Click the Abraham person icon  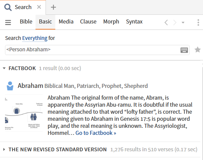(x=10, y=86)
